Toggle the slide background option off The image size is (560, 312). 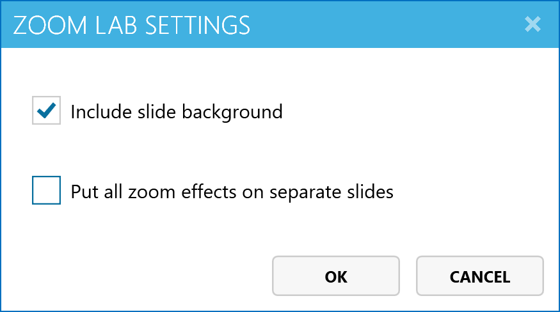coord(46,111)
